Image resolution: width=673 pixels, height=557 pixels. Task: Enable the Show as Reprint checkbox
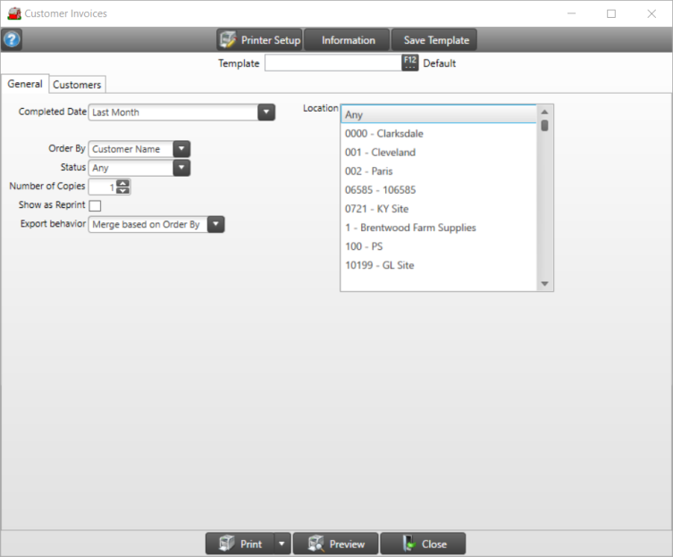pyautogui.click(x=95, y=205)
